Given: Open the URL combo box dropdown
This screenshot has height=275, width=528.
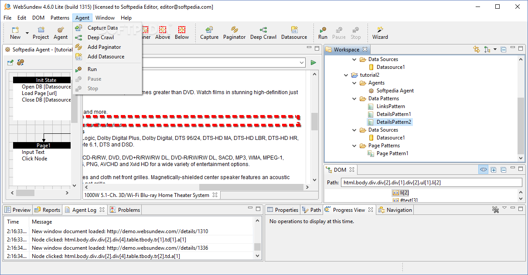Looking at the screenshot, I should tap(302, 63).
